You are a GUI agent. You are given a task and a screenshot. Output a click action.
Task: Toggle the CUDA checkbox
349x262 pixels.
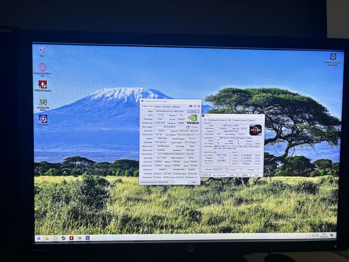tap(165, 174)
